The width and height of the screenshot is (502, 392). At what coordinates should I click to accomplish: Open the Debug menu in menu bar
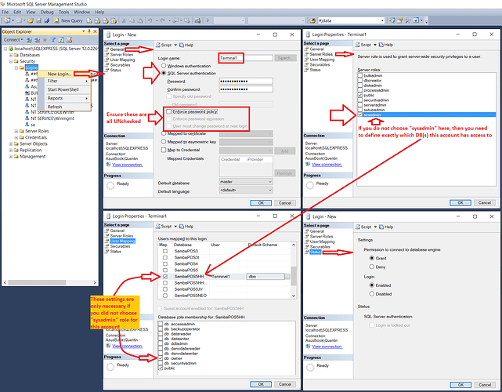coord(47,12)
